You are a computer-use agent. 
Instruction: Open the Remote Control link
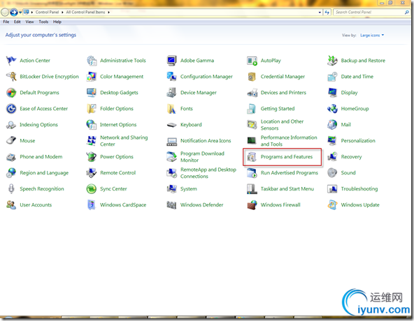(117, 173)
